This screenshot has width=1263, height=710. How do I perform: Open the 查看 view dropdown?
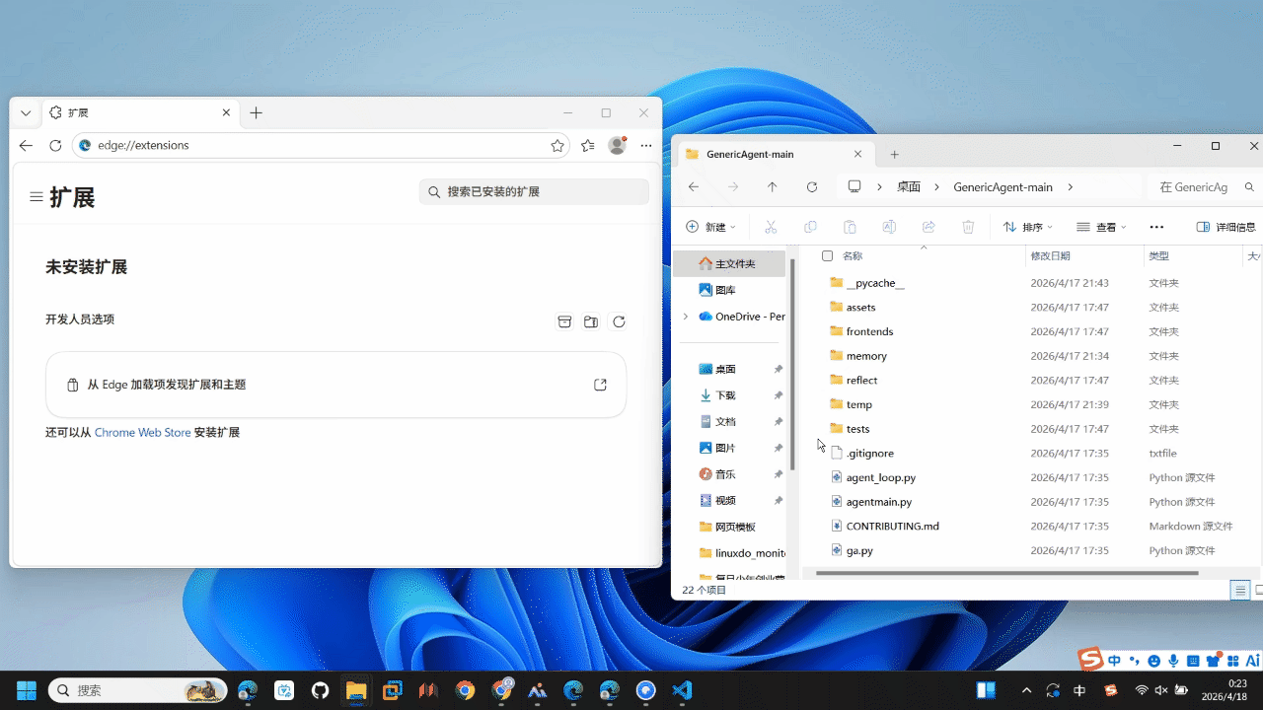pyautogui.click(x=1101, y=227)
